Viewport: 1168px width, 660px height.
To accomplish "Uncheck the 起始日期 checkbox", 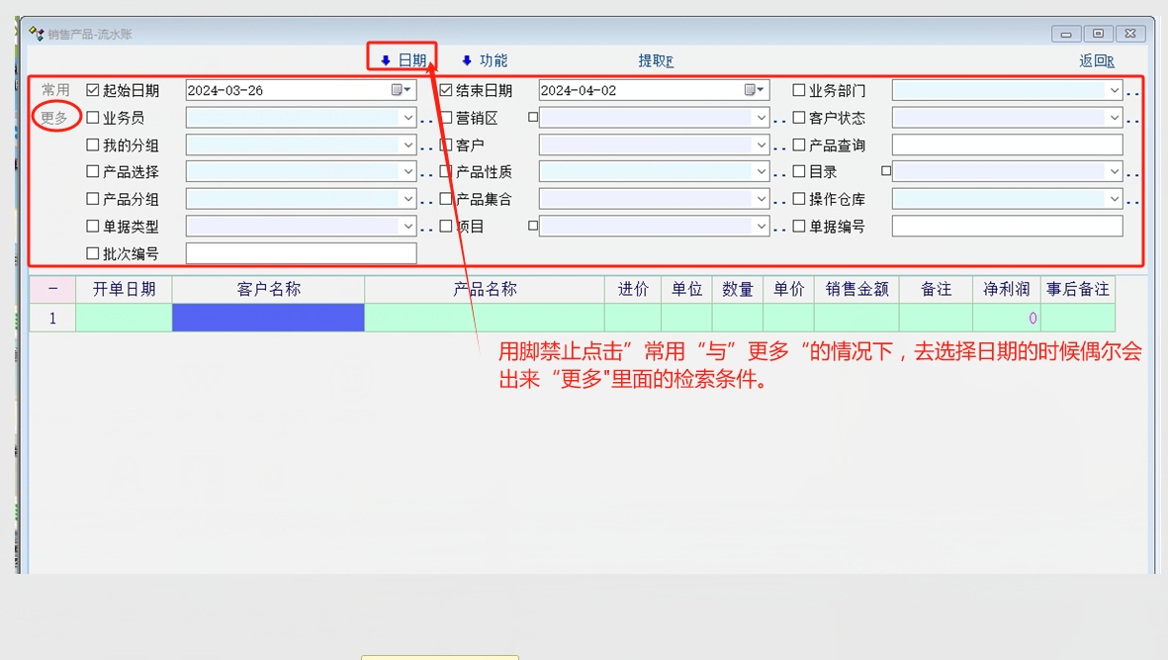I will [x=93, y=90].
